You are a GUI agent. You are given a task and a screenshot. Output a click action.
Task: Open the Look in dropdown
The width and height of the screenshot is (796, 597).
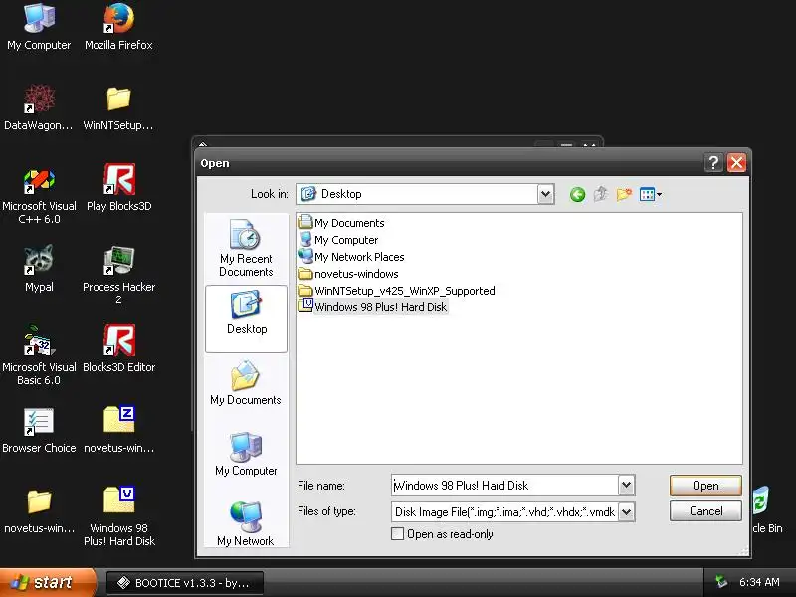545,194
